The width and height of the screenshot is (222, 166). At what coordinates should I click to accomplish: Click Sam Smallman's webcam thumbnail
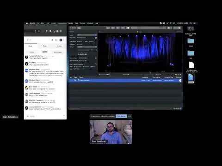[x=111, y=132]
